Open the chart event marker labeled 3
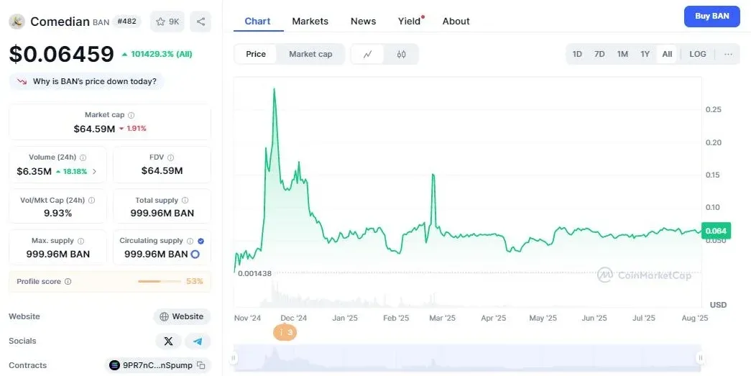Image resolution: width=751 pixels, height=376 pixels. 285,332
